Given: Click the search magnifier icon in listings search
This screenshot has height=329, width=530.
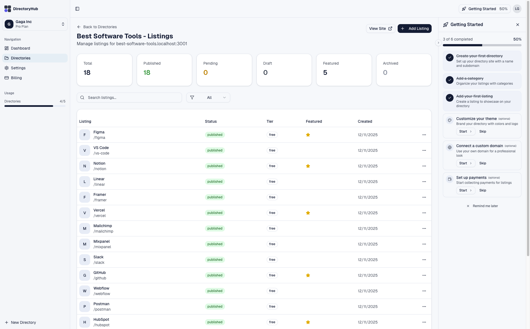Looking at the screenshot, I should (82, 98).
